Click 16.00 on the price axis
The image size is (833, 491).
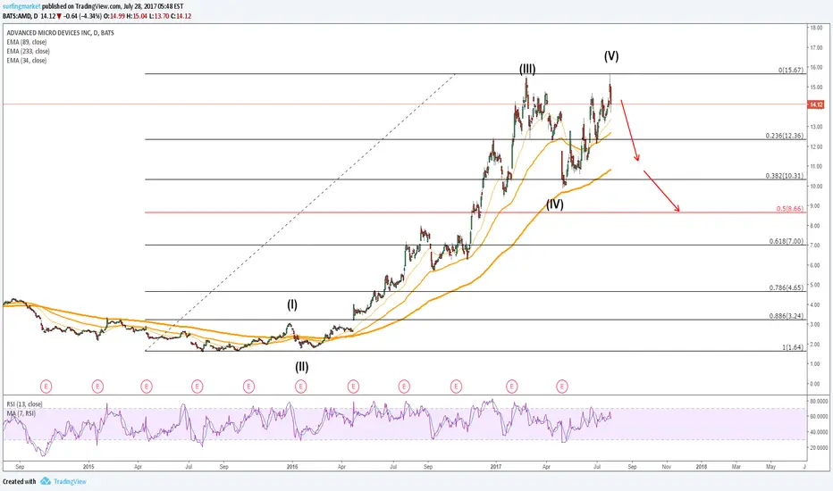pos(816,68)
